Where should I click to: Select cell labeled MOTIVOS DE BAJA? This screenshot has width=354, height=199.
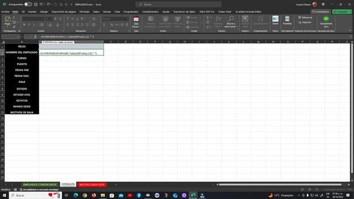(x=22, y=112)
